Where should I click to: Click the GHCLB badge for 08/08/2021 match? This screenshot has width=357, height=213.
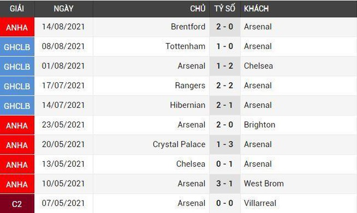coord(17,47)
